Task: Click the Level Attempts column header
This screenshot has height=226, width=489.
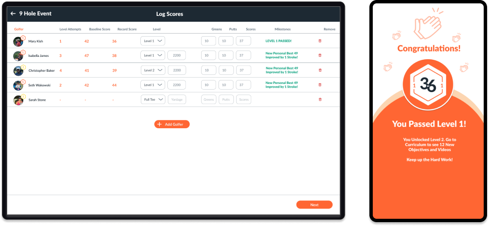Action: [x=70, y=29]
